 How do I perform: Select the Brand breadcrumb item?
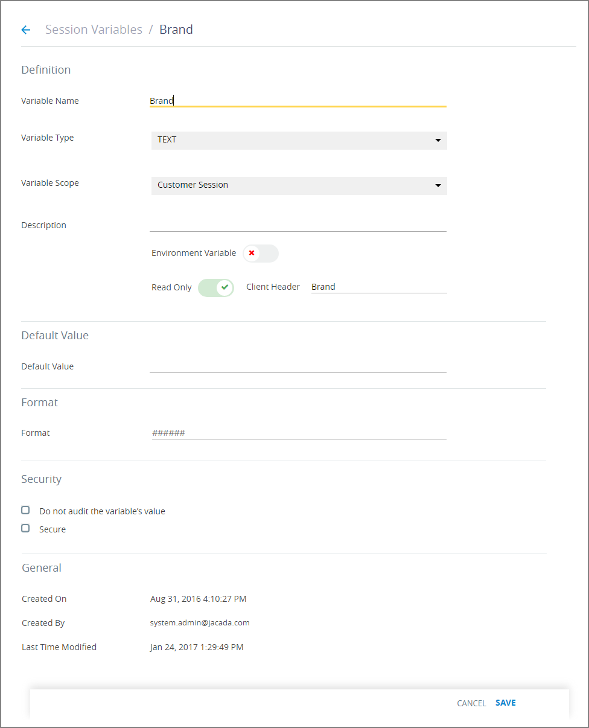(176, 29)
